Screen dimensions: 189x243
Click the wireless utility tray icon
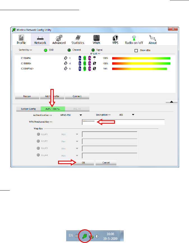[x=85, y=236]
